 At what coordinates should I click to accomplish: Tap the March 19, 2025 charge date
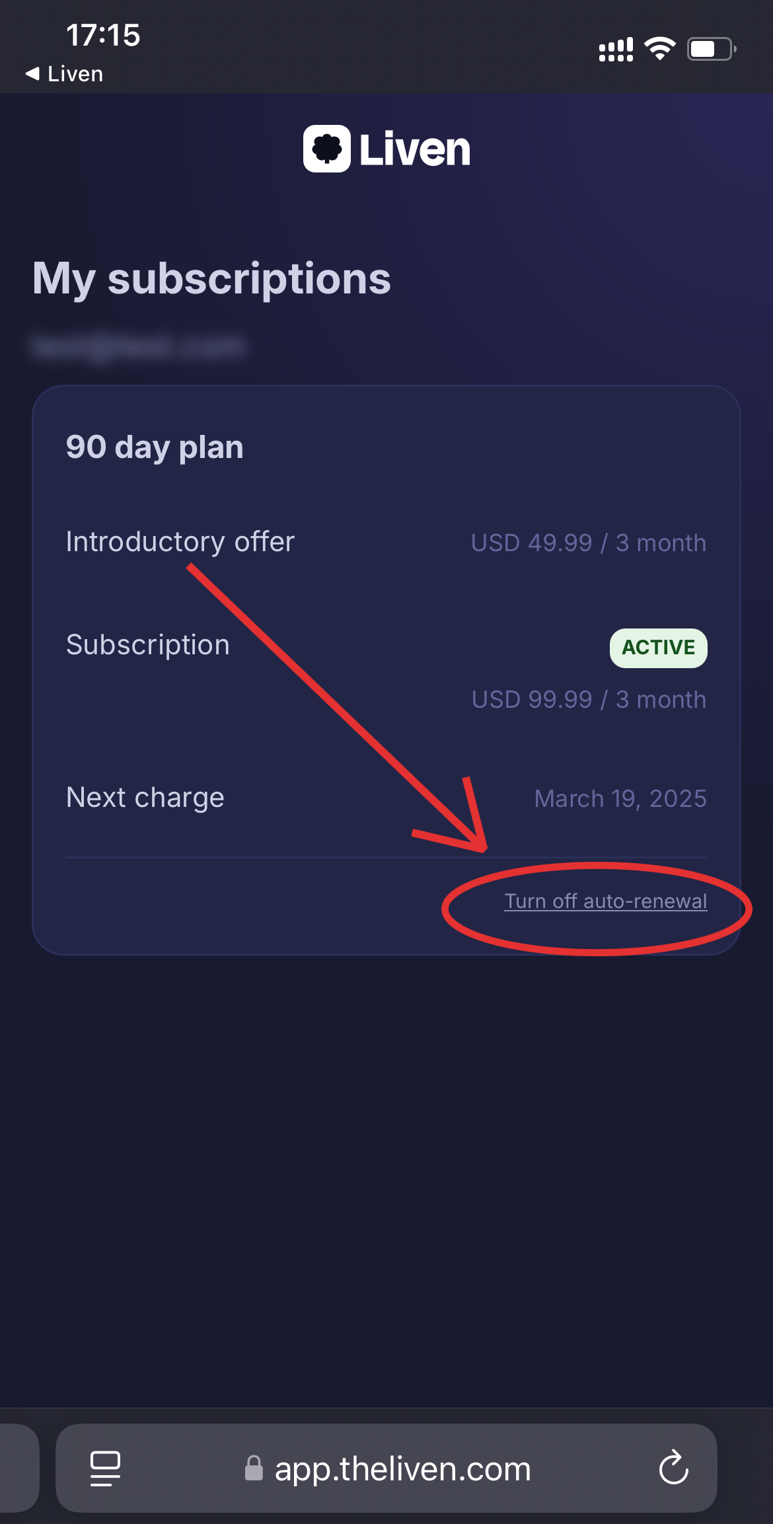(620, 798)
